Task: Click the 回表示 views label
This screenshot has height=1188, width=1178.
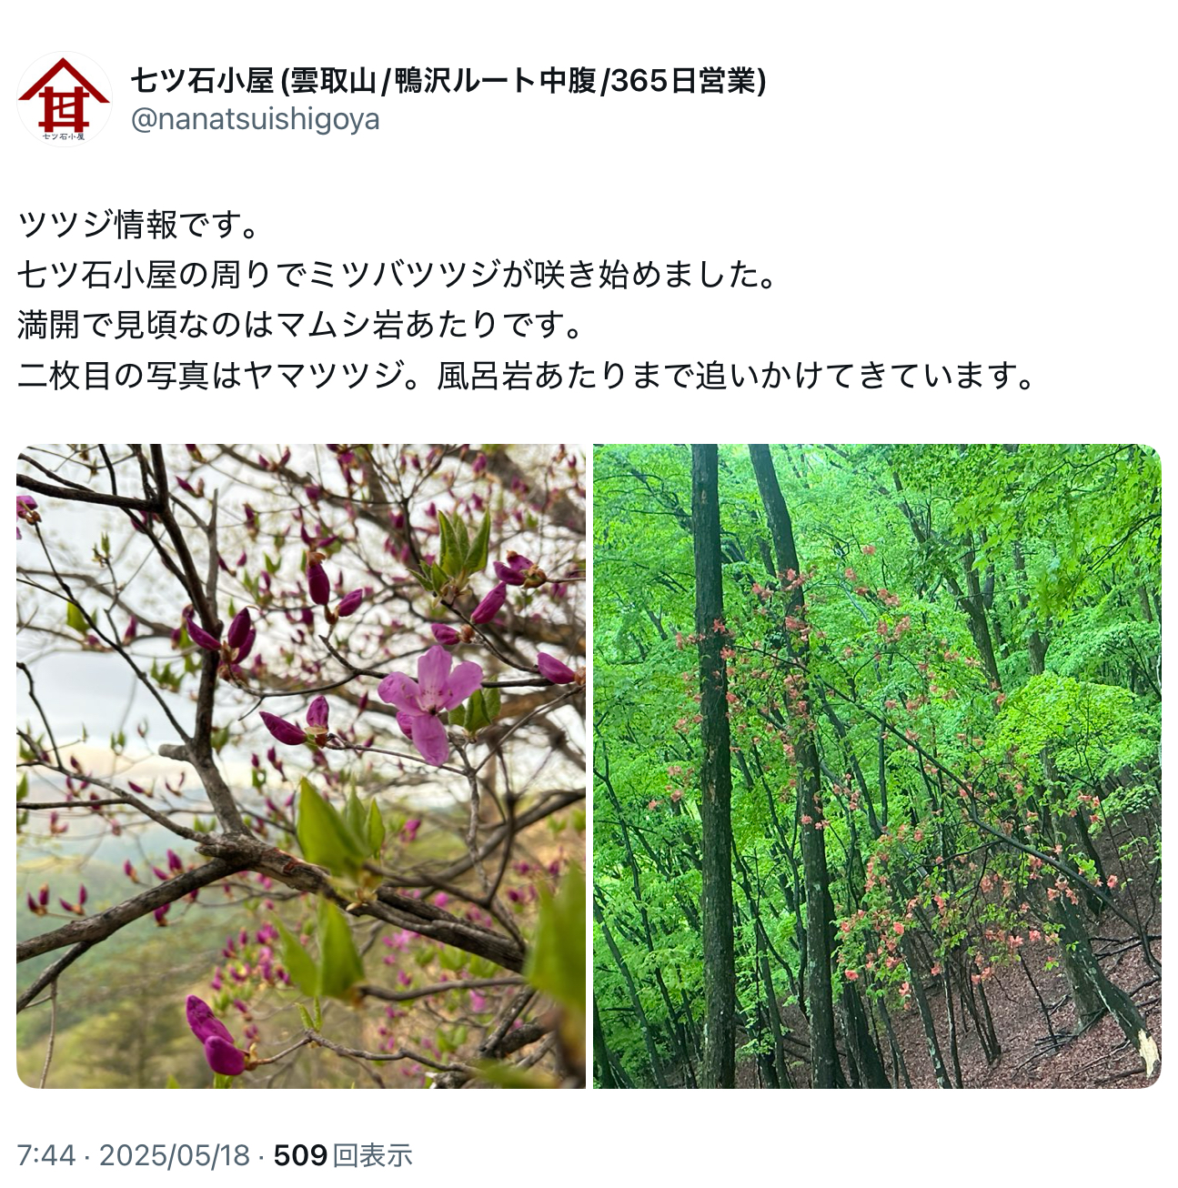Action: (x=373, y=1155)
